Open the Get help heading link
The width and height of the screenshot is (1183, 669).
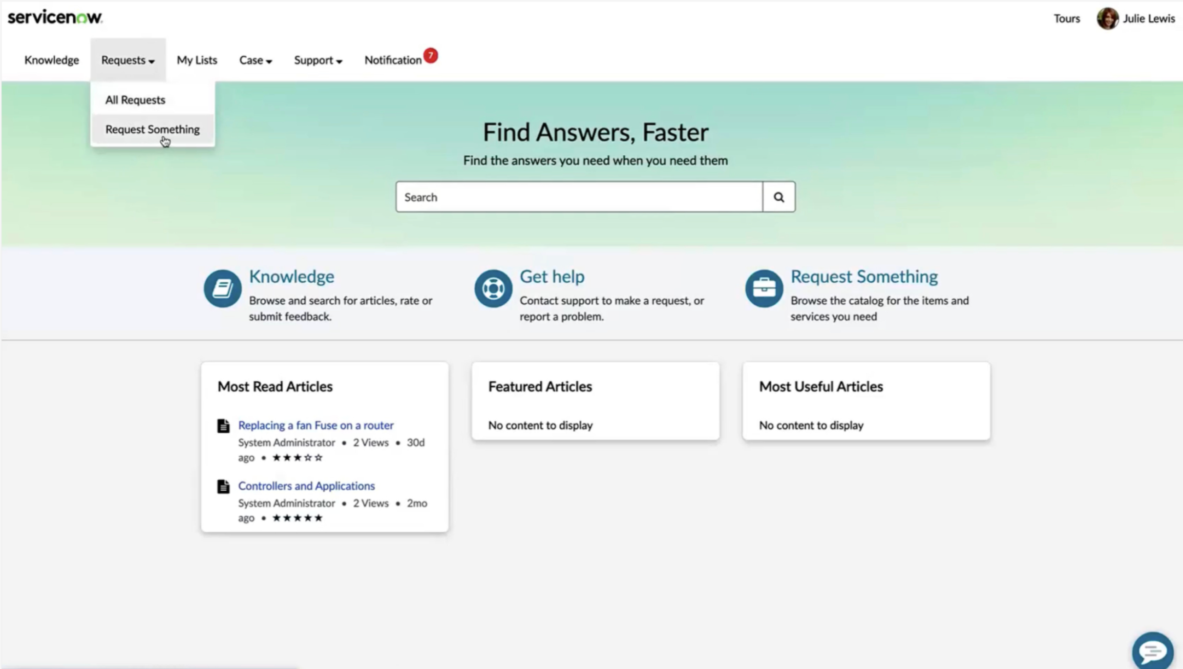[552, 276]
